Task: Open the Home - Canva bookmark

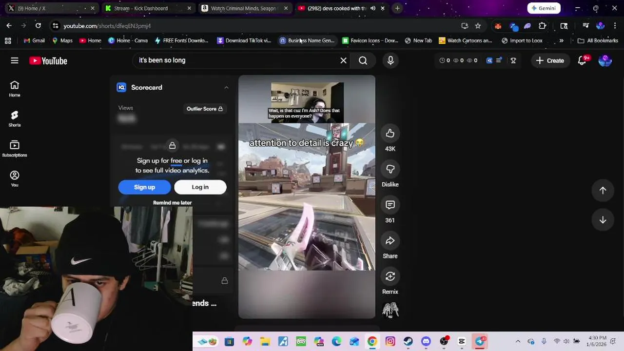Action: pos(128,40)
